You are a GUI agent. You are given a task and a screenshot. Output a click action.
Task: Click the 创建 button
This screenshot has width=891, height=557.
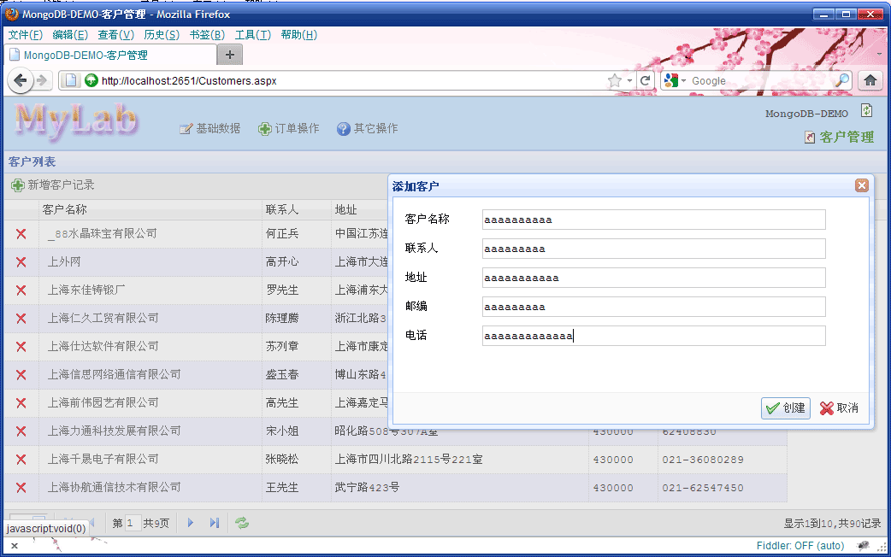click(786, 408)
